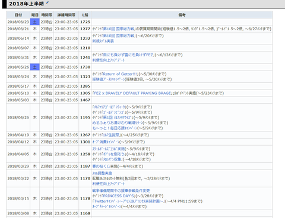This screenshot has height=218, width=285.
Task: Click the 備考 column header
Action: coord(182,15)
